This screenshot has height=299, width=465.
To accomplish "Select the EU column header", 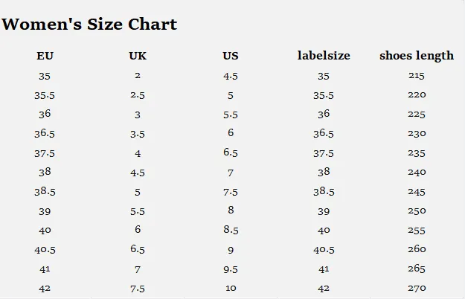I will (x=45, y=56).
